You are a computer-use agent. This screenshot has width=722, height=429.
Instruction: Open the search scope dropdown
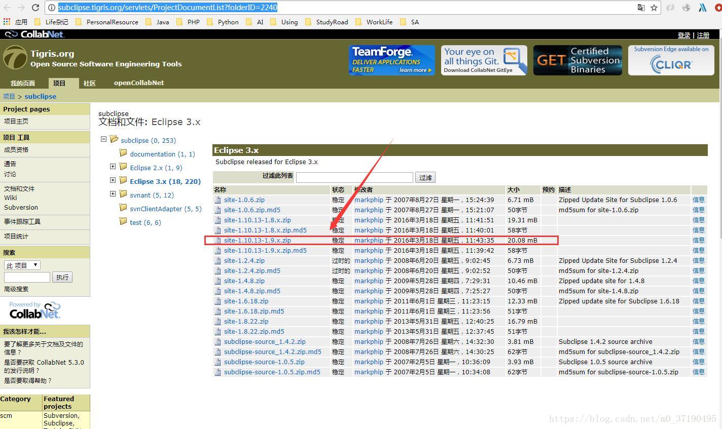pyautogui.click(x=22, y=265)
